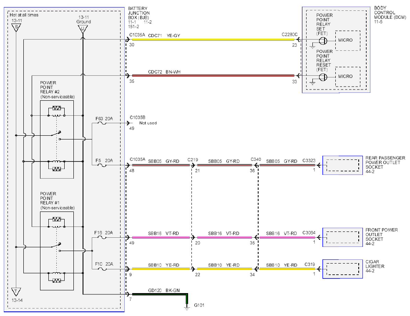Click the Power Point Relay #1 switch contact
This screenshot has width=410, height=316.
(56, 246)
